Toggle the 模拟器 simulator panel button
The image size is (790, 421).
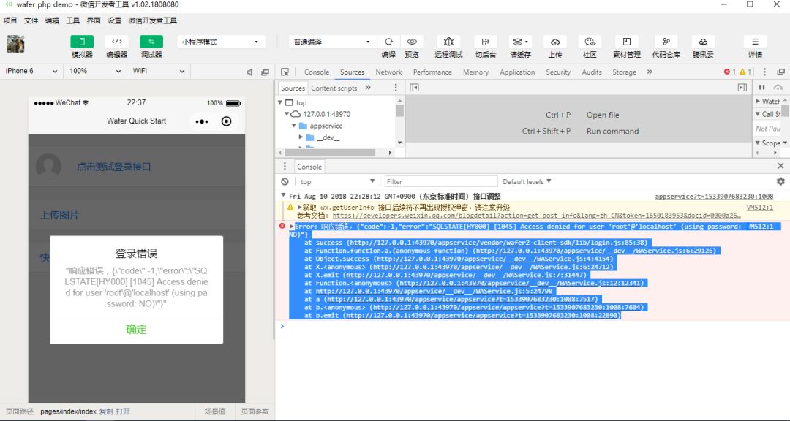(x=82, y=42)
